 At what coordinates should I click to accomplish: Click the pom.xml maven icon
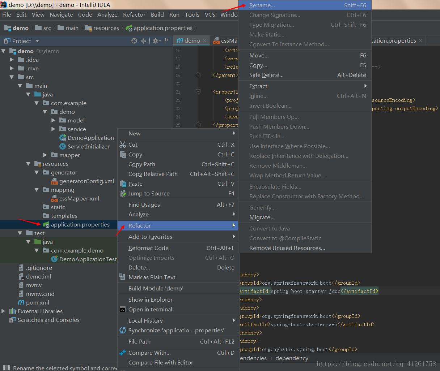(x=21, y=302)
